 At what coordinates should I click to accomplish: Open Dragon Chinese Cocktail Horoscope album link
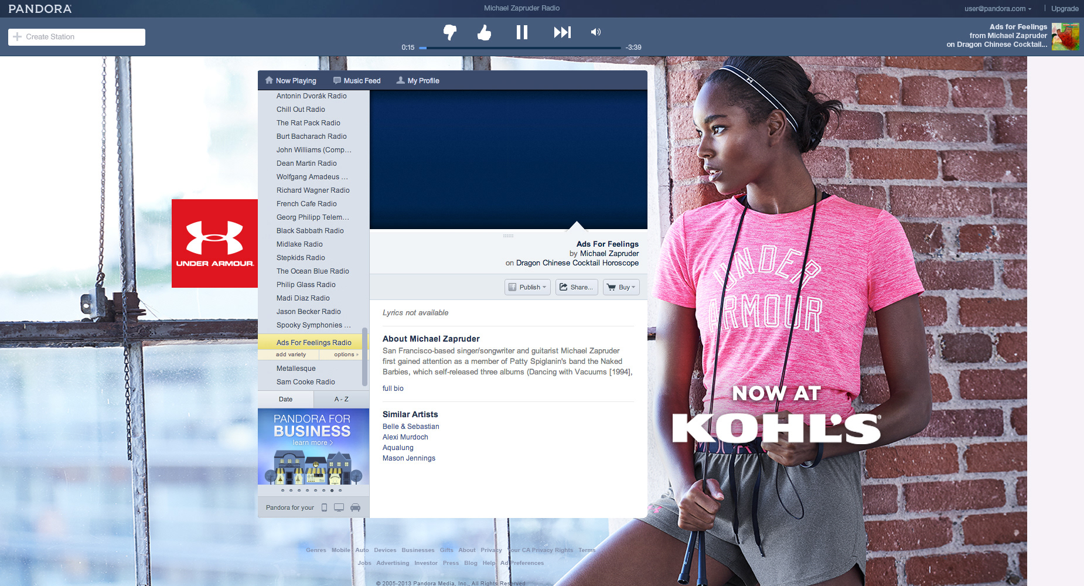[x=578, y=263]
